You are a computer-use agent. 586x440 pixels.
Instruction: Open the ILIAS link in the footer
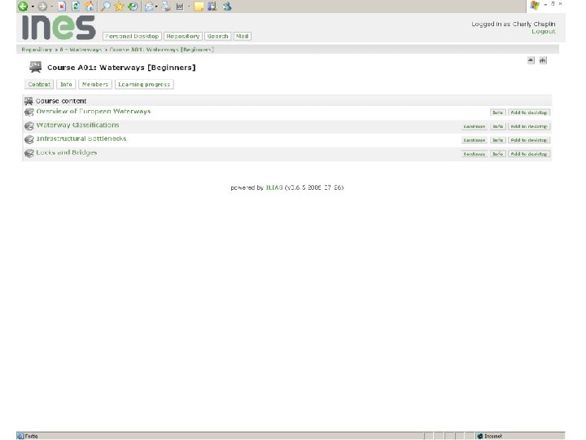tap(274, 188)
